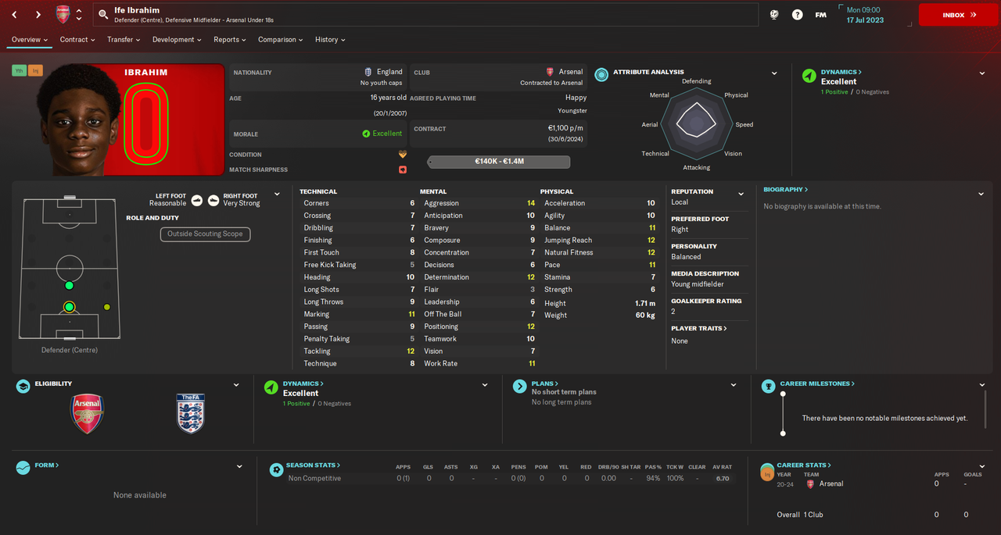
Task: Click the Form icon
Action: pos(23,467)
